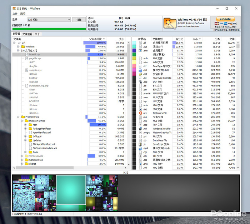Click the .exe extension file icon
The width and height of the screenshot is (250, 224).
140,51
